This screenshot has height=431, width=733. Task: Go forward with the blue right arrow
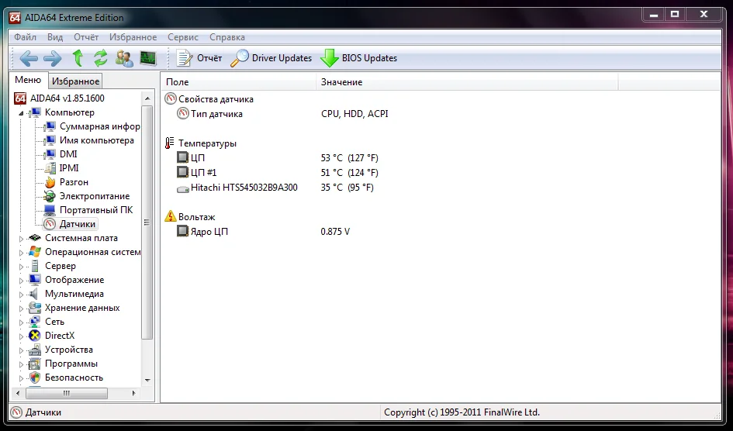point(53,58)
